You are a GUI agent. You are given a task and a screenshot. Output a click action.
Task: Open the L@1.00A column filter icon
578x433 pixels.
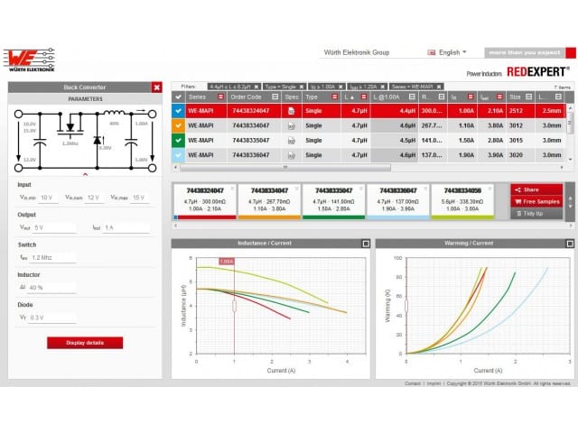412,97
